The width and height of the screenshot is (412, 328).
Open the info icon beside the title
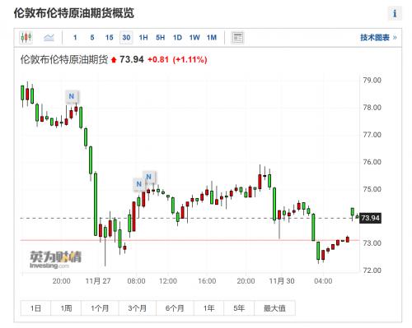tap(395, 13)
